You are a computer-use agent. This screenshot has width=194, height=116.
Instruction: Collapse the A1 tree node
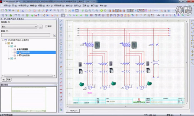pos(6,43)
